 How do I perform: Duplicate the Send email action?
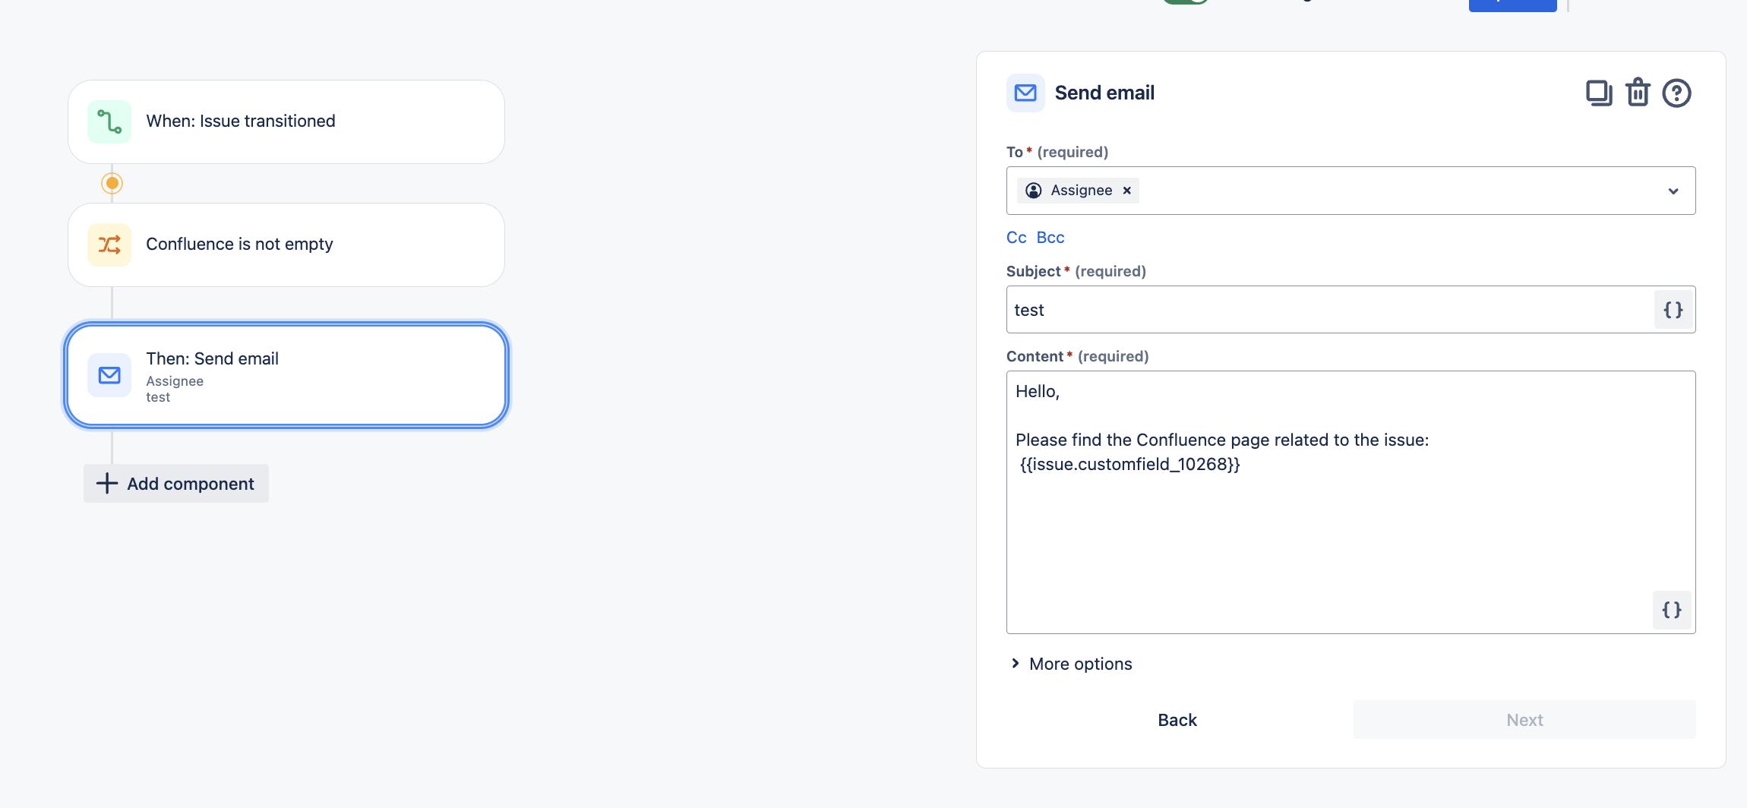tap(1599, 93)
